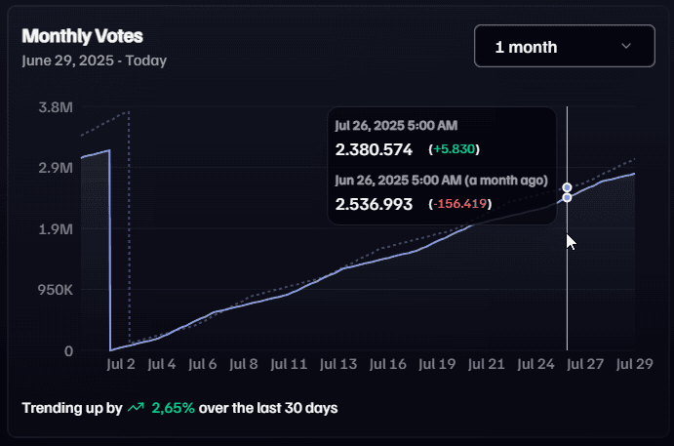Viewport: 674px width, 446px height.
Task: Click the trending up arrow icon
Action: click(x=136, y=407)
